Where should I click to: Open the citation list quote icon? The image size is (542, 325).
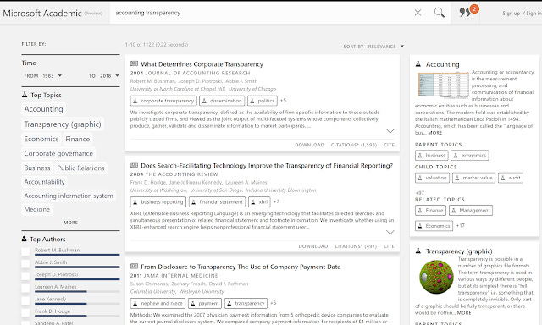pyautogui.click(x=465, y=13)
